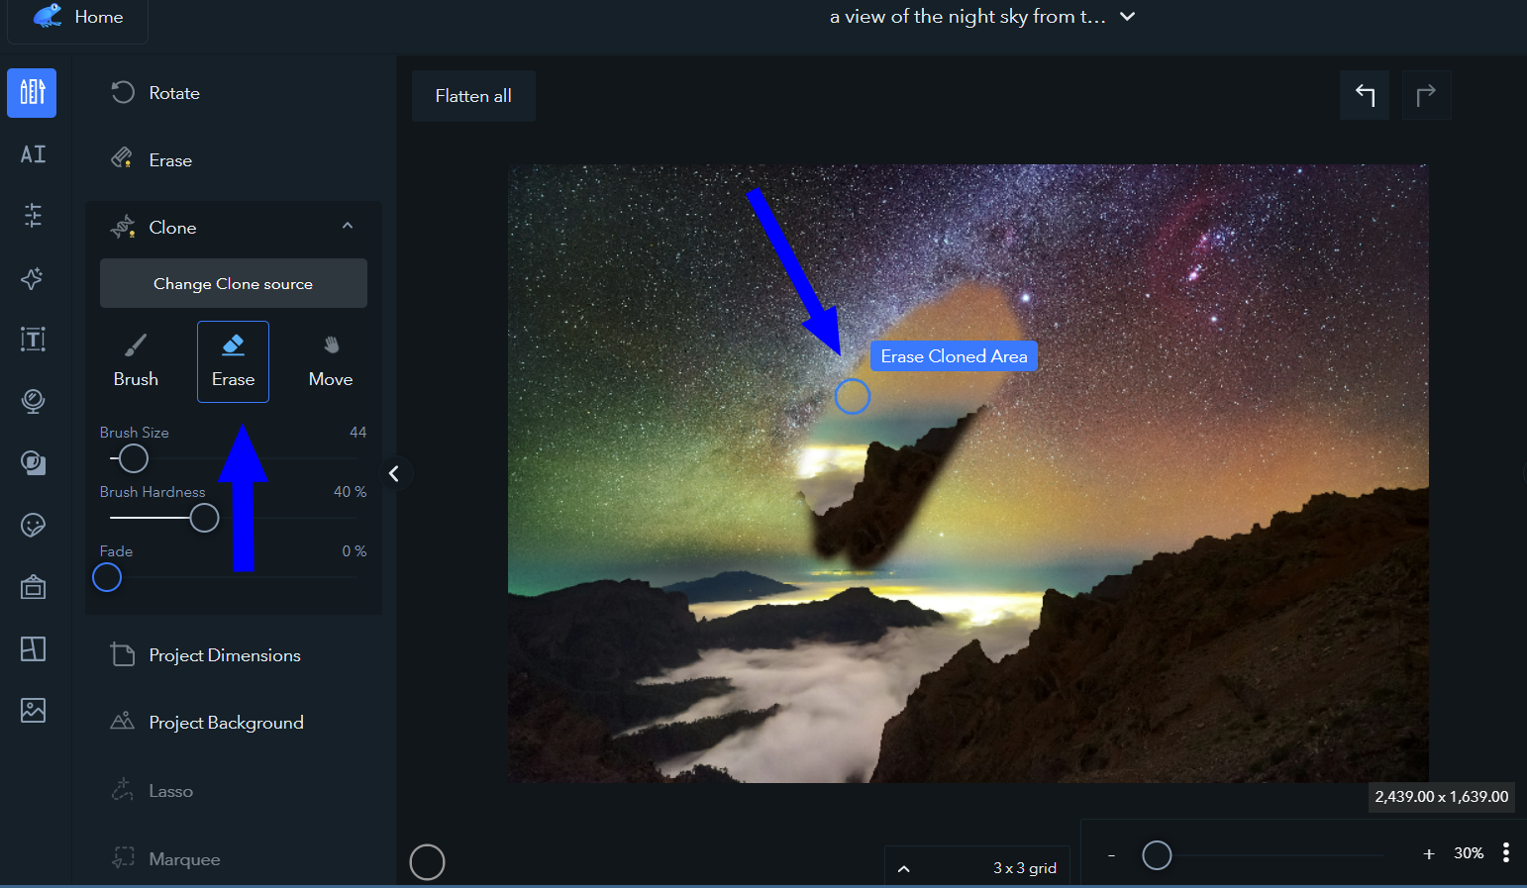The width and height of the screenshot is (1527, 888).
Task: Open the stickers smiley sidebar icon
Action: [33, 525]
